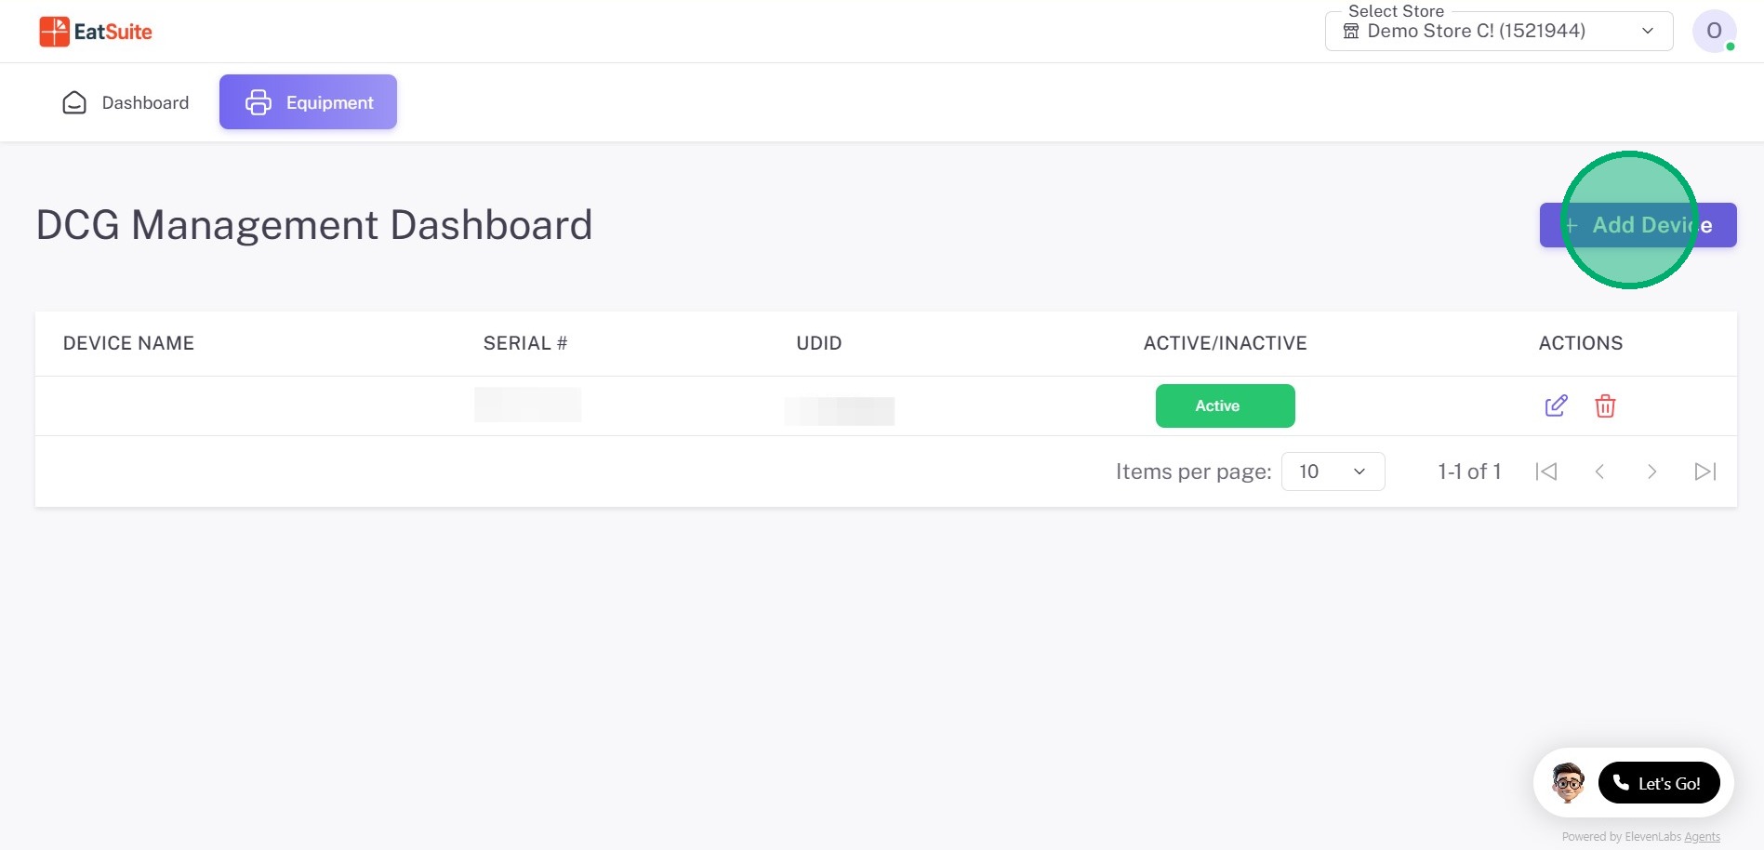Open the Select Store dropdown
Image resolution: width=1764 pixels, height=850 pixels.
tap(1497, 32)
